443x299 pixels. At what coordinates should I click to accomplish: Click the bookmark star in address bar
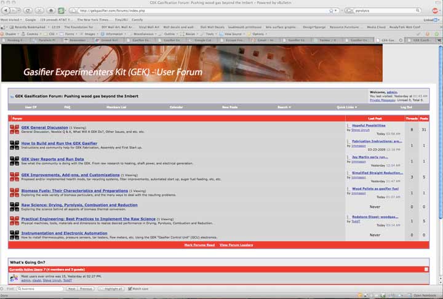331,10
